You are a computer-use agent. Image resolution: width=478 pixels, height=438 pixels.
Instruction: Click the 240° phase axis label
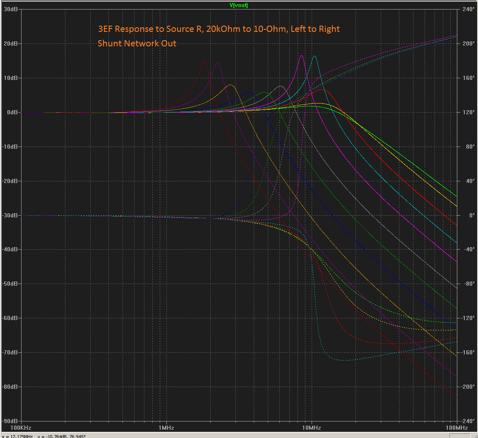[468, 9]
